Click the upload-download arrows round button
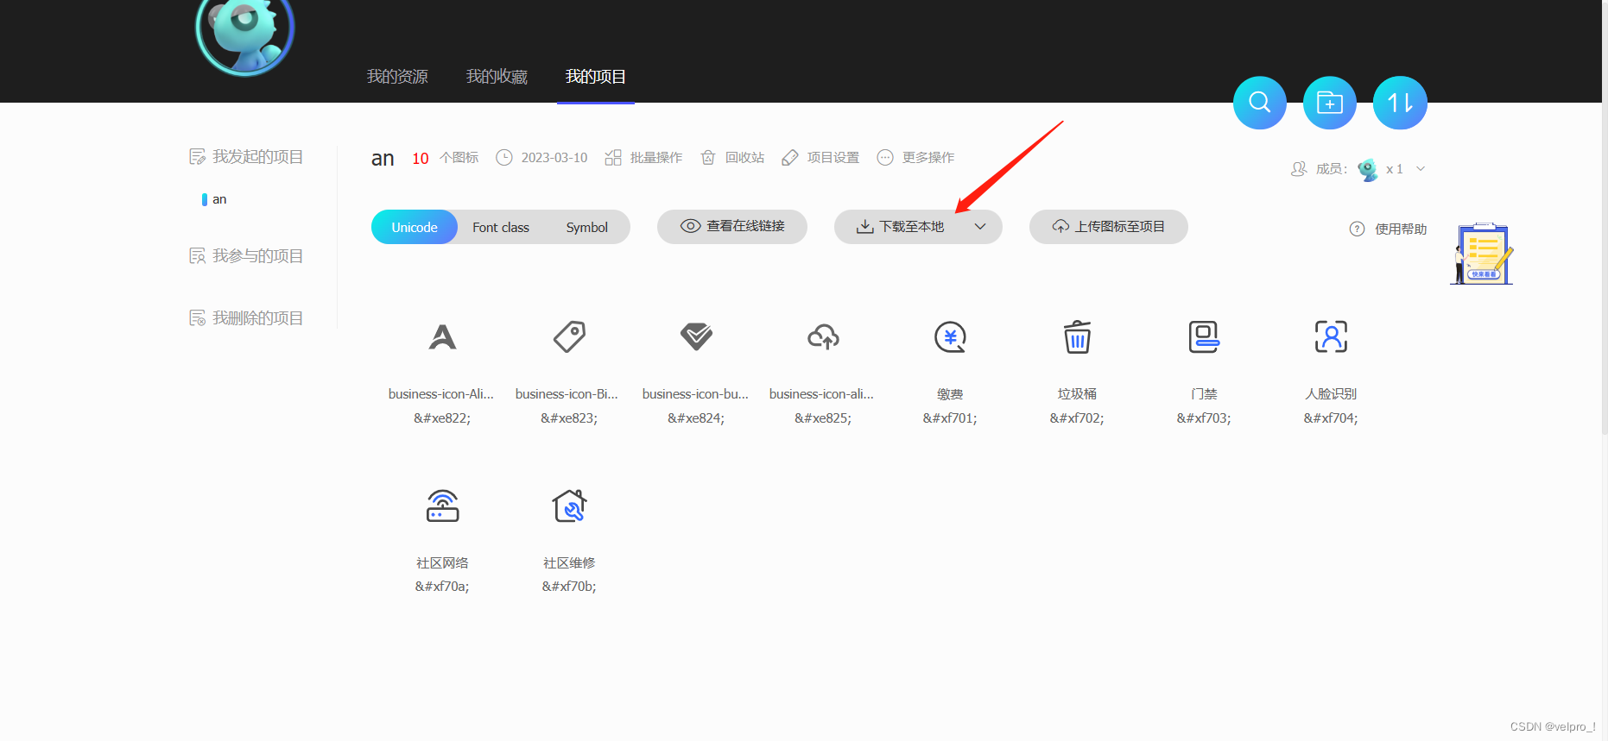 (1400, 103)
